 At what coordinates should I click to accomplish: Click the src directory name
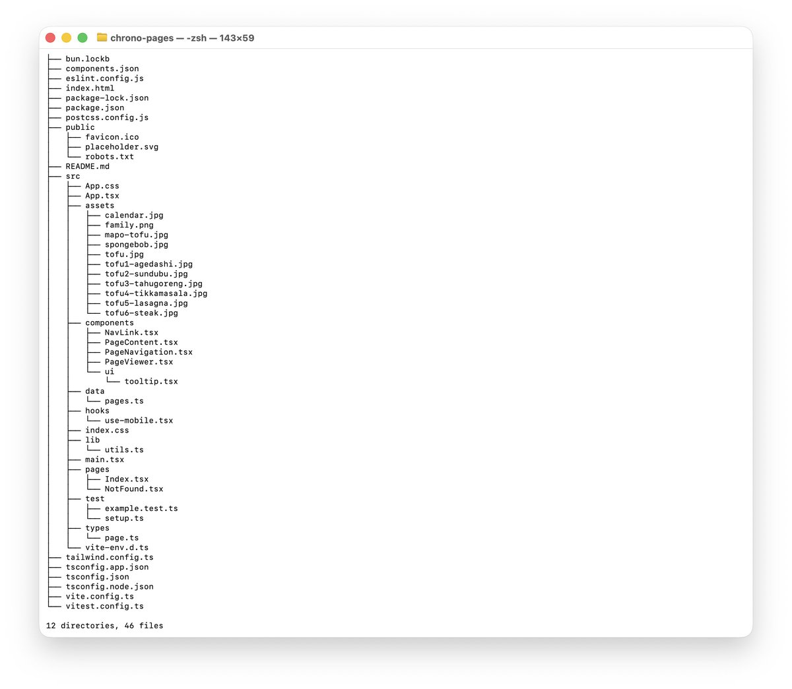pos(73,176)
